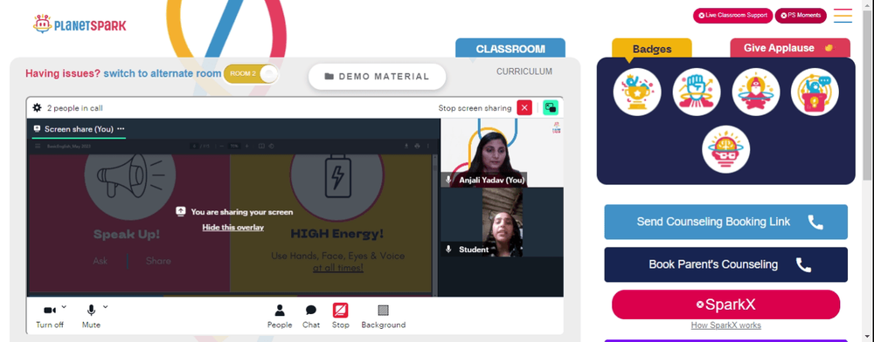Open the Chat panel
874x342 pixels.
pos(311,317)
